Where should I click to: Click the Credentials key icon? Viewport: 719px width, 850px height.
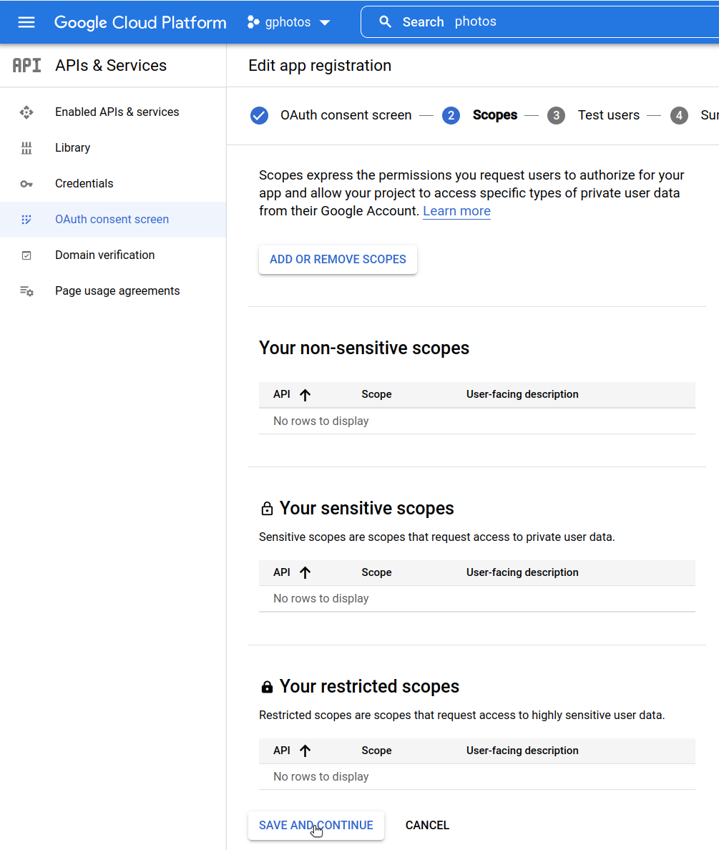(x=26, y=184)
